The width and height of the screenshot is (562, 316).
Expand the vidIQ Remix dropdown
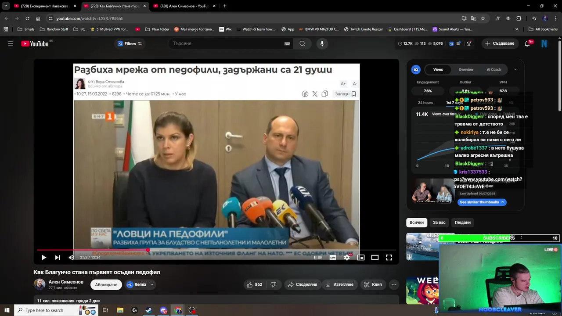tap(152, 284)
